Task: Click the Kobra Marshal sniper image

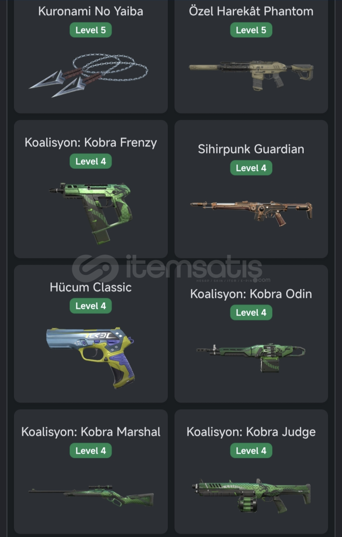Action: click(x=91, y=496)
